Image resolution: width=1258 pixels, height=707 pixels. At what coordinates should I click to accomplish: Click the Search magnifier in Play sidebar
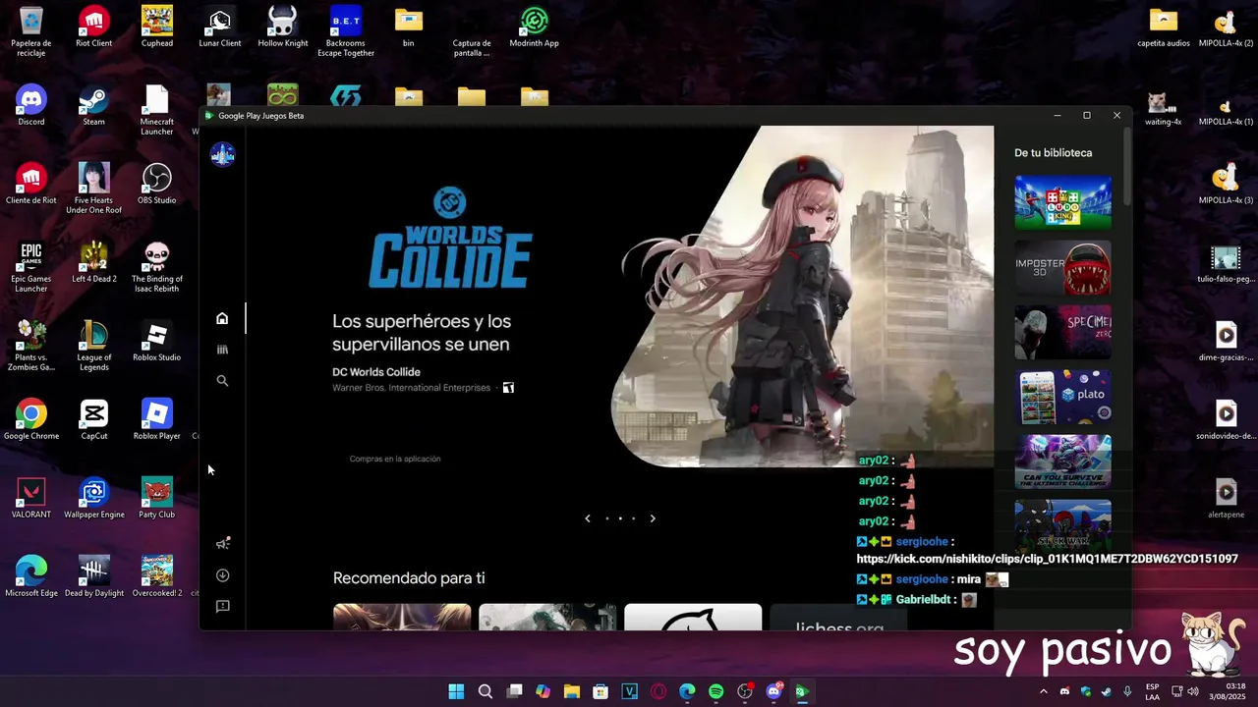(x=222, y=381)
